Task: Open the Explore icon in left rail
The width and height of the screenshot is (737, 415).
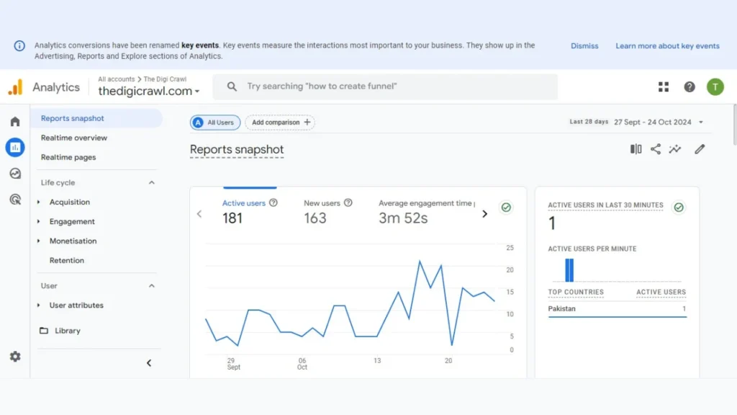Action: tap(15, 174)
